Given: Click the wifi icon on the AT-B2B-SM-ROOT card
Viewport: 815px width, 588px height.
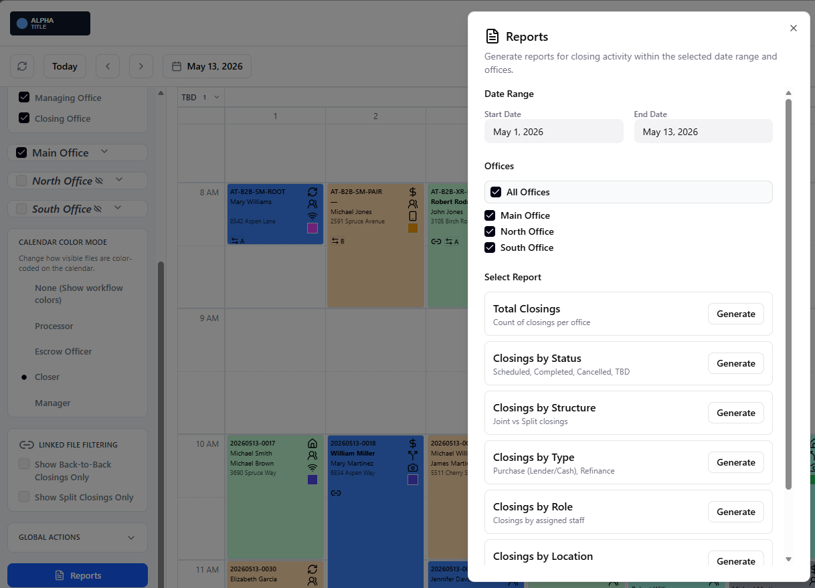Looking at the screenshot, I should [x=312, y=216].
